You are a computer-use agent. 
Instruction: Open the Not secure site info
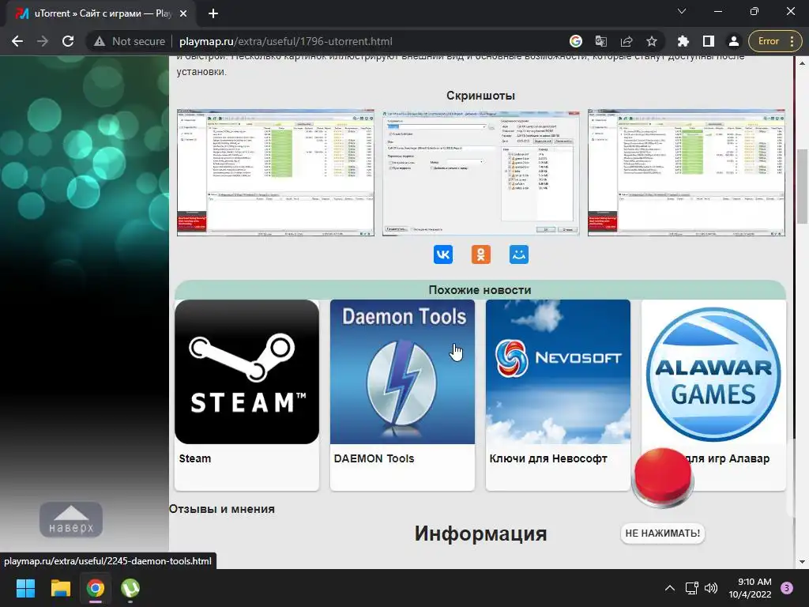pos(129,41)
